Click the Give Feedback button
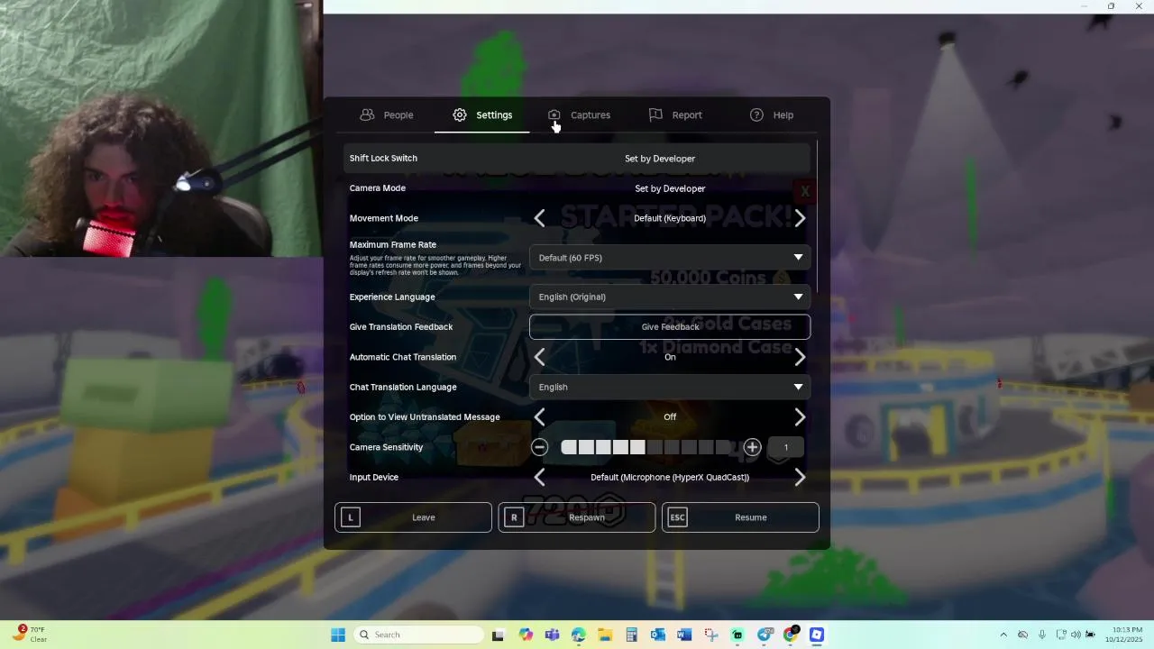This screenshot has width=1154, height=649. pos(670,326)
